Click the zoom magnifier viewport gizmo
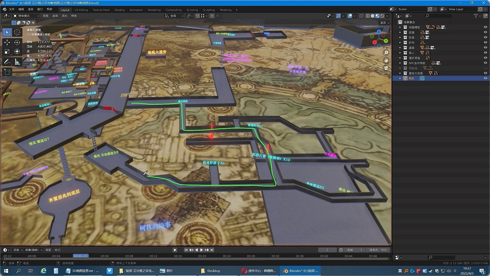This screenshot has width=490, height=276. (x=386, y=53)
